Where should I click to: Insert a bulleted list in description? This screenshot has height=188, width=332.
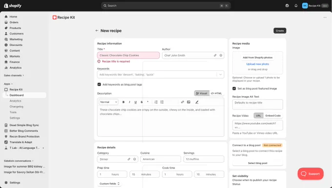point(162,102)
